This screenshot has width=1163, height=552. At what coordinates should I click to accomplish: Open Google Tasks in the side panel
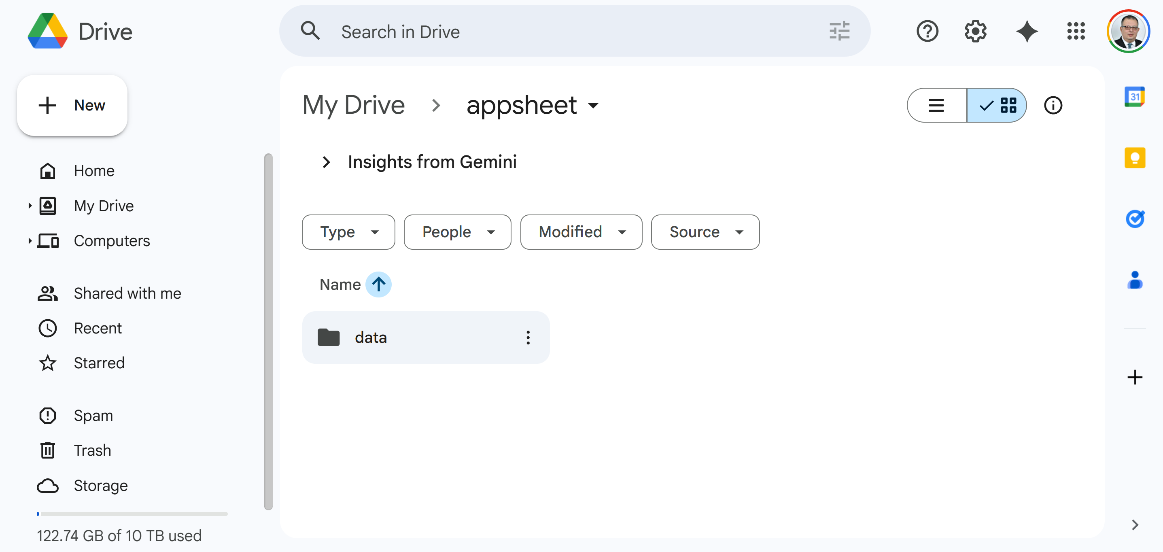(x=1135, y=219)
